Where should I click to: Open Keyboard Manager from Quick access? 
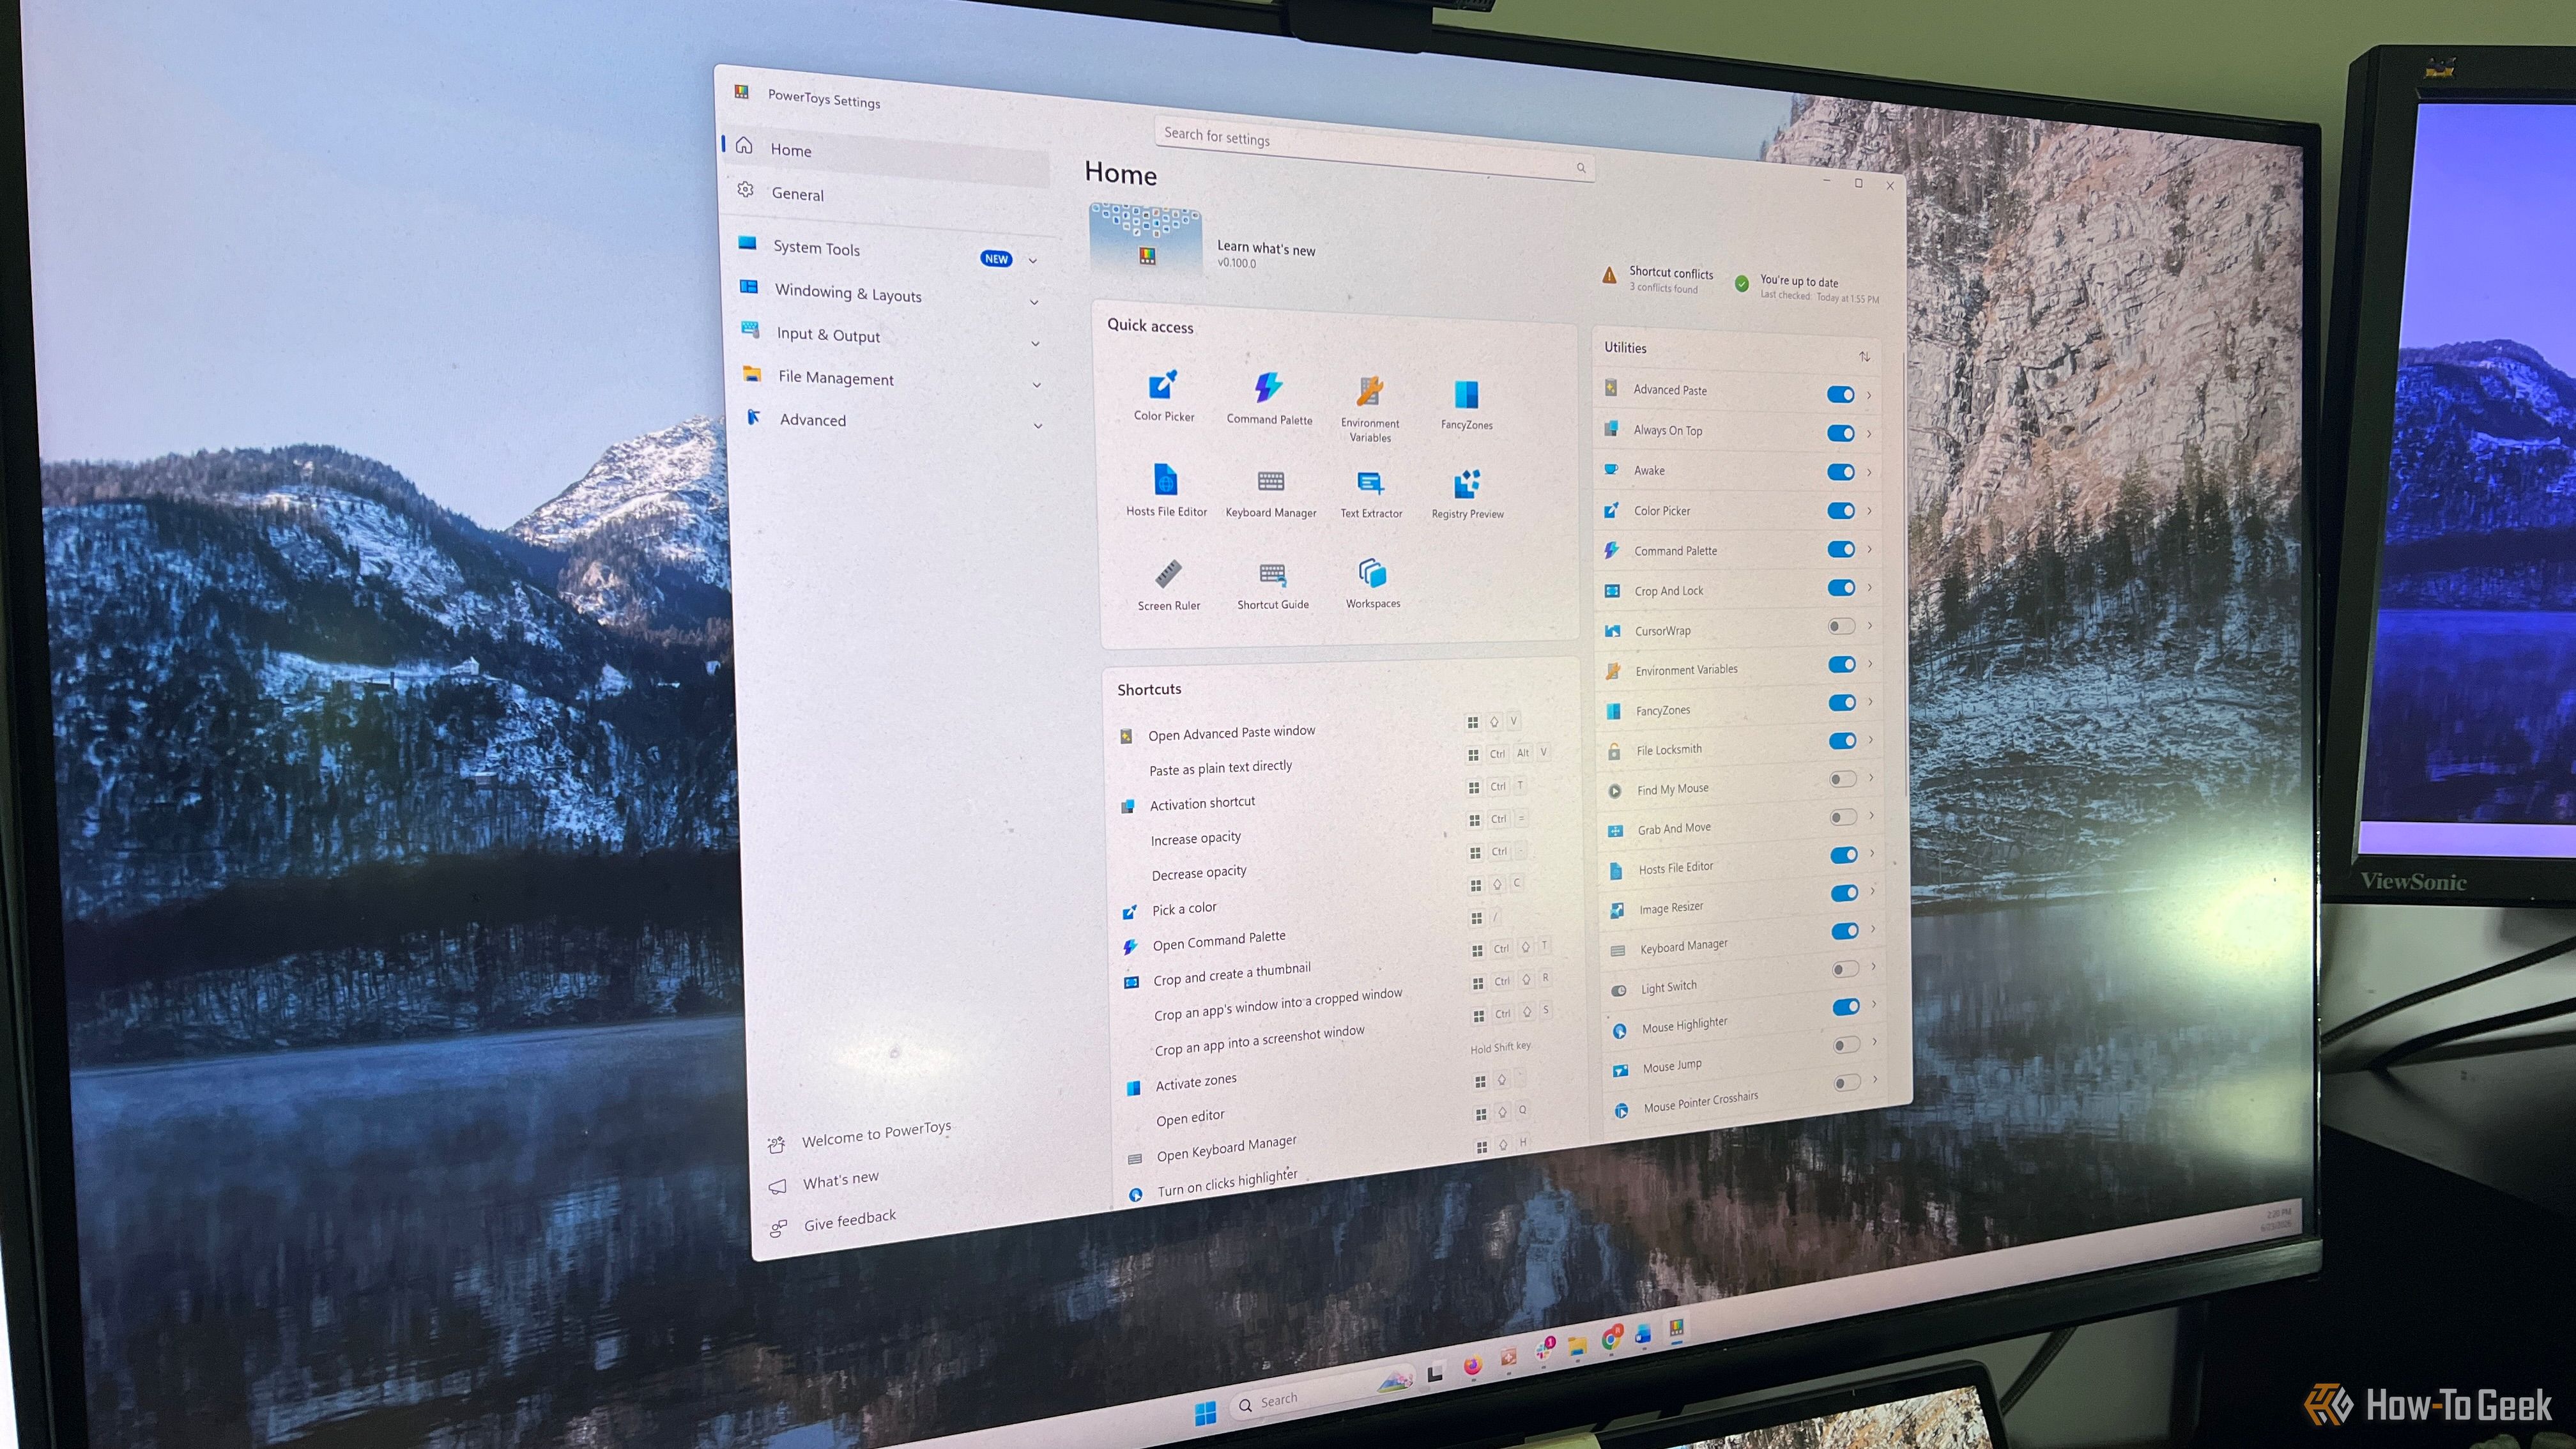1271,493
